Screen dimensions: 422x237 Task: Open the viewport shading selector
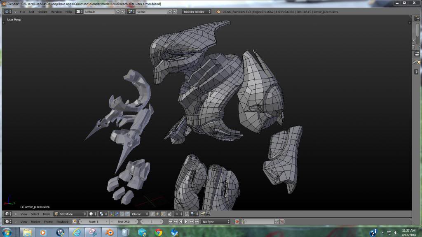click(x=92, y=214)
